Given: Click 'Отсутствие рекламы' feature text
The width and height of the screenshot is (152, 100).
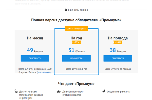Looking at the screenshot, I should coord(119,92).
